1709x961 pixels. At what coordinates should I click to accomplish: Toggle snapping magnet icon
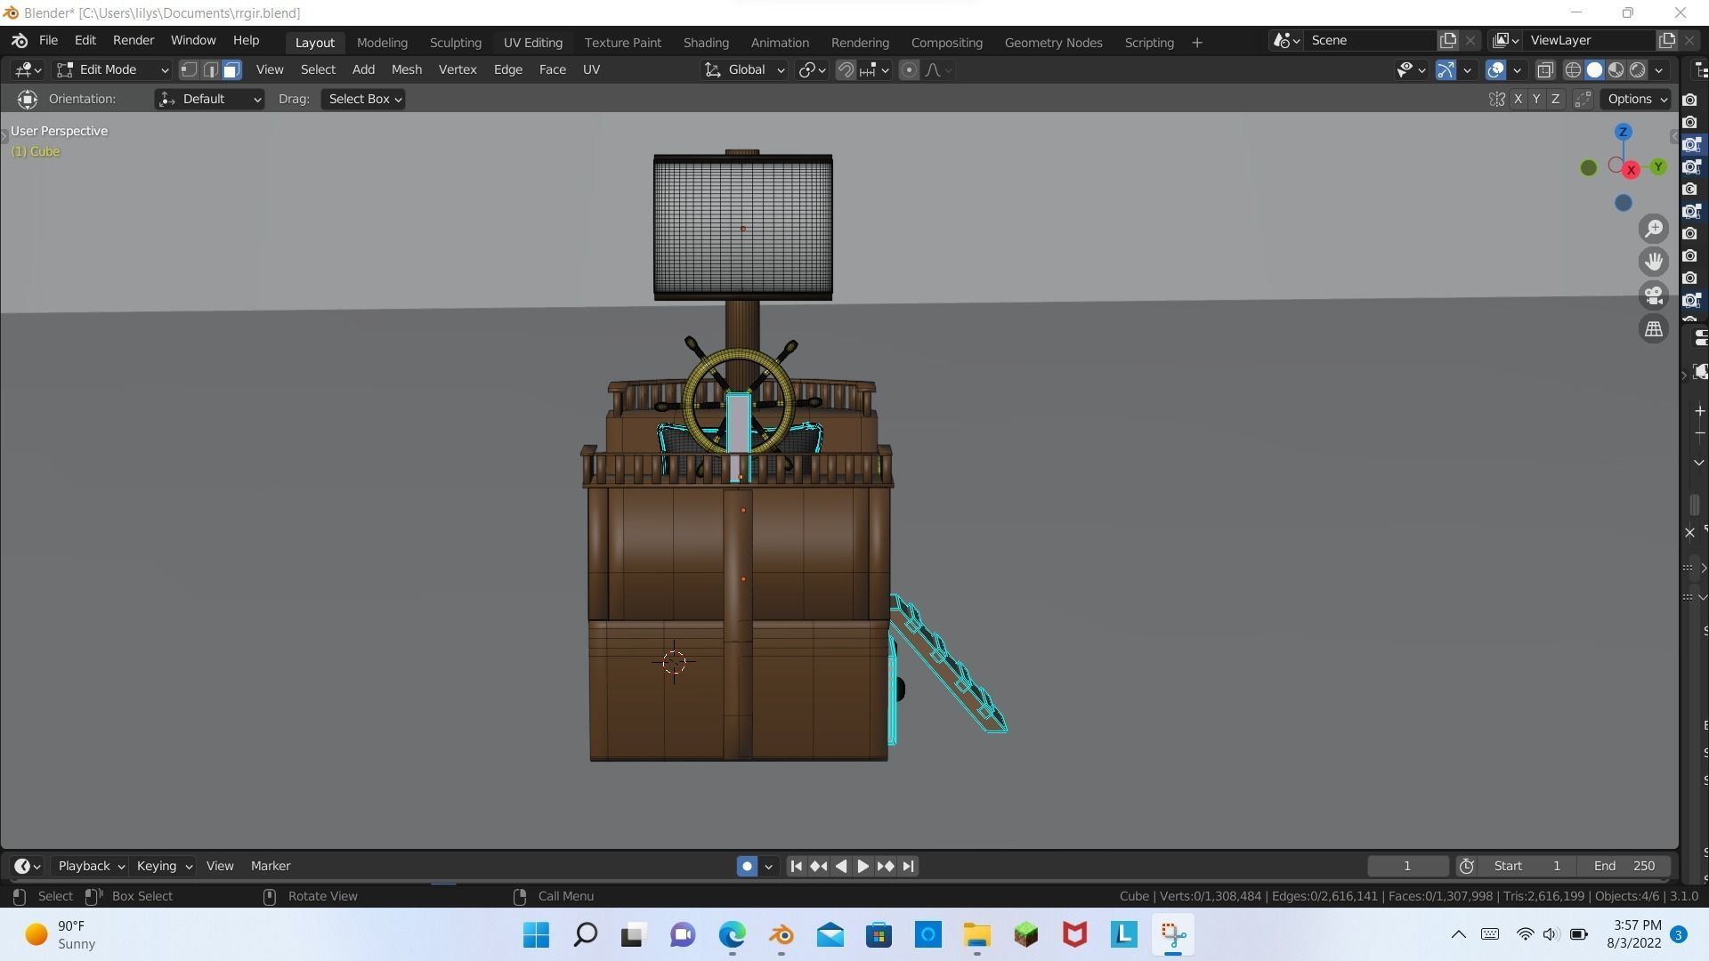(846, 70)
